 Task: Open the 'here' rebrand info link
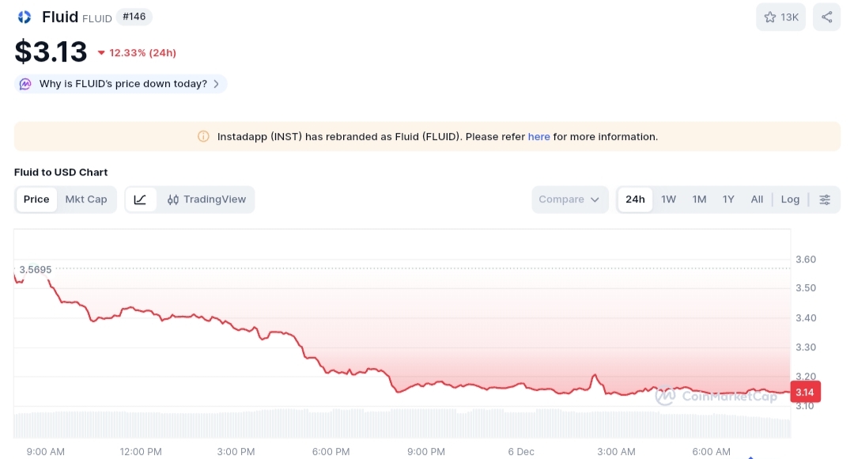tap(538, 137)
